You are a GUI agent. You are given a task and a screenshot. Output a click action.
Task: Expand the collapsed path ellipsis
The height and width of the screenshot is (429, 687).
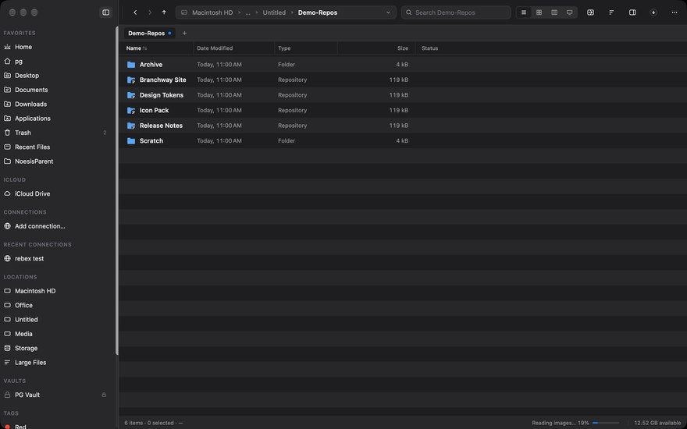(x=247, y=12)
